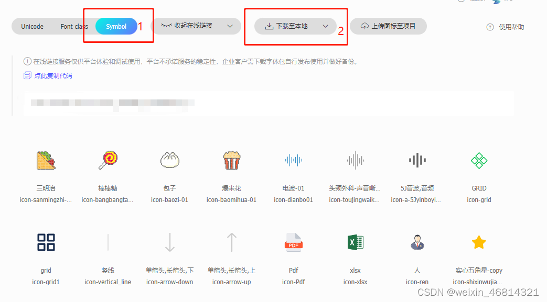This screenshot has height=302, width=547.
Task: Select the up arrow icon-arrow-up
Action: (x=232, y=242)
